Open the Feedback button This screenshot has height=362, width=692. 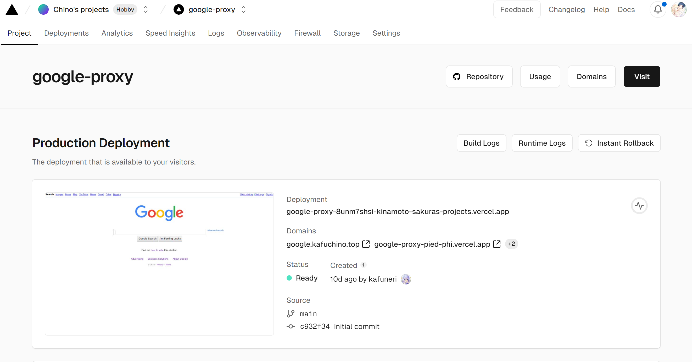(517, 9)
